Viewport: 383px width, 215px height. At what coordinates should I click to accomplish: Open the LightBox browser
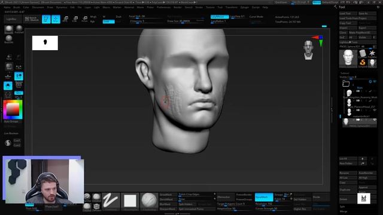tap(12, 19)
